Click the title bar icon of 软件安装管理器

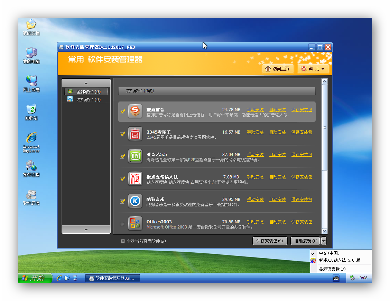coord(61,47)
